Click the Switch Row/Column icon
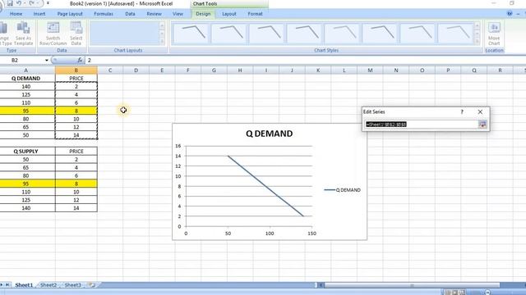This screenshot has width=526, height=295. pos(53,34)
